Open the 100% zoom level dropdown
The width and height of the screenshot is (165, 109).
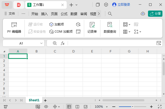(x=101, y=106)
